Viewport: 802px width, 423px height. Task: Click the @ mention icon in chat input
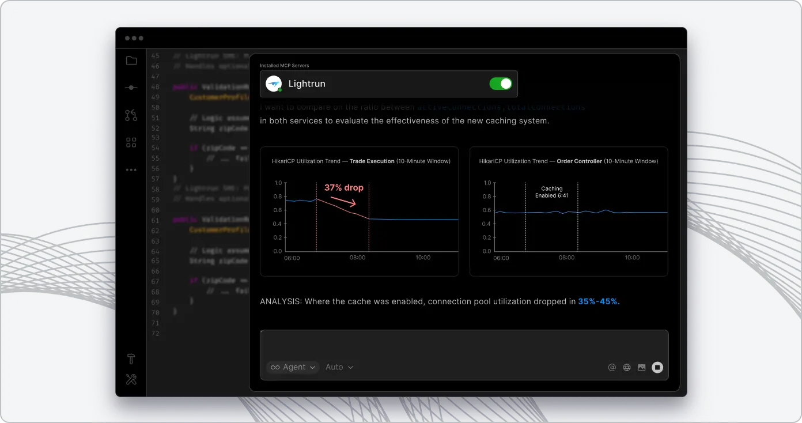click(x=612, y=367)
